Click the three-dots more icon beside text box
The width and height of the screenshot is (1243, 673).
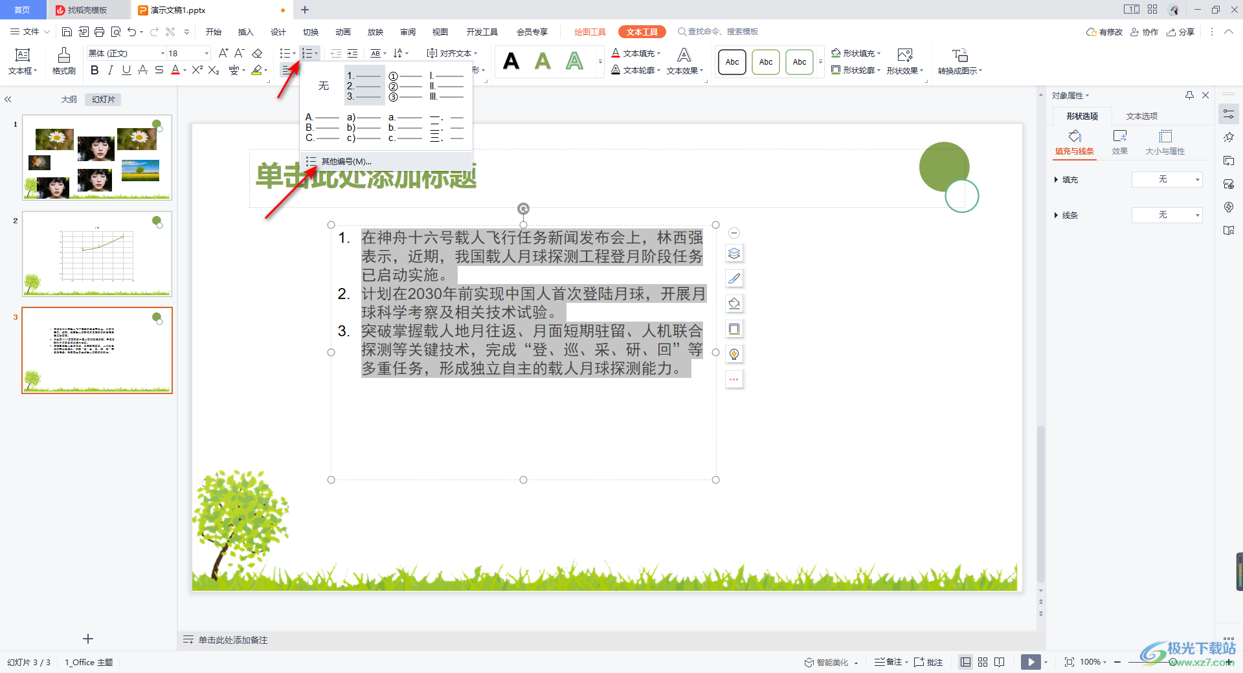click(x=734, y=379)
